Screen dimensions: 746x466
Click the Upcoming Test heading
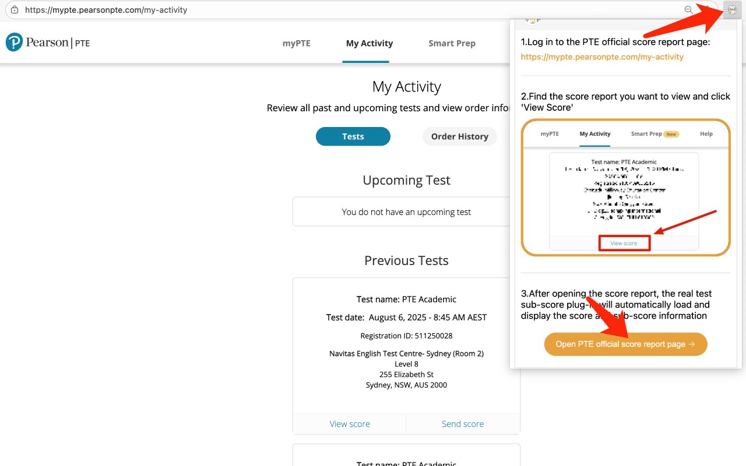click(x=406, y=180)
